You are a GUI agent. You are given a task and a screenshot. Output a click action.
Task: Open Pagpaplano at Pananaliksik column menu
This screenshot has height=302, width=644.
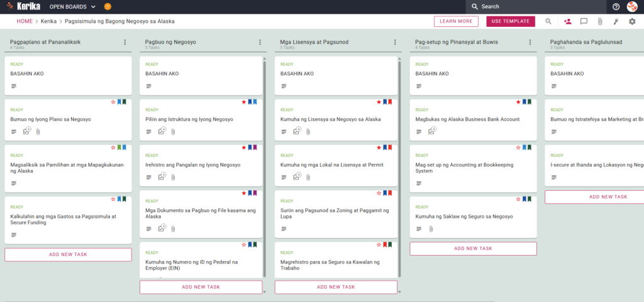[125, 42]
